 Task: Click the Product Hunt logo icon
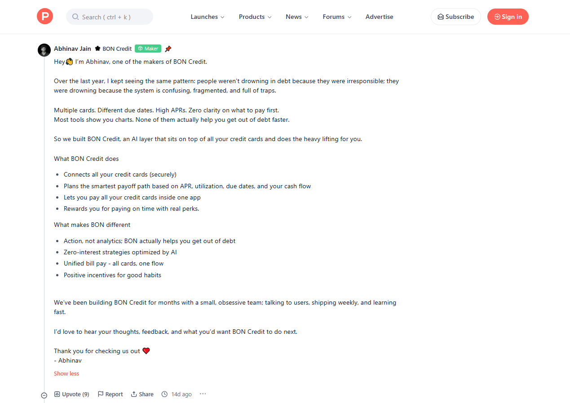(45, 17)
